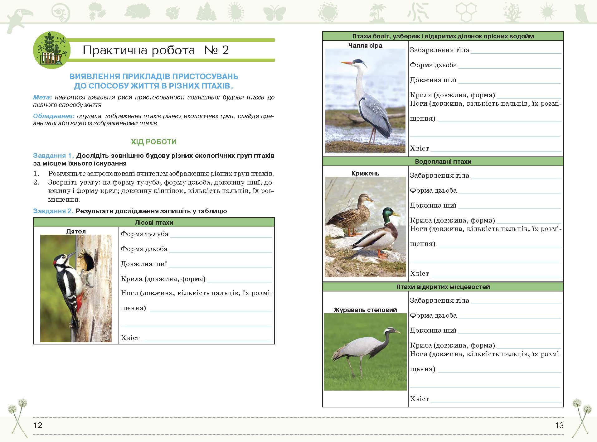Click the caption 'Журавель степовий'
The height and width of the screenshot is (442, 597).
(365, 310)
